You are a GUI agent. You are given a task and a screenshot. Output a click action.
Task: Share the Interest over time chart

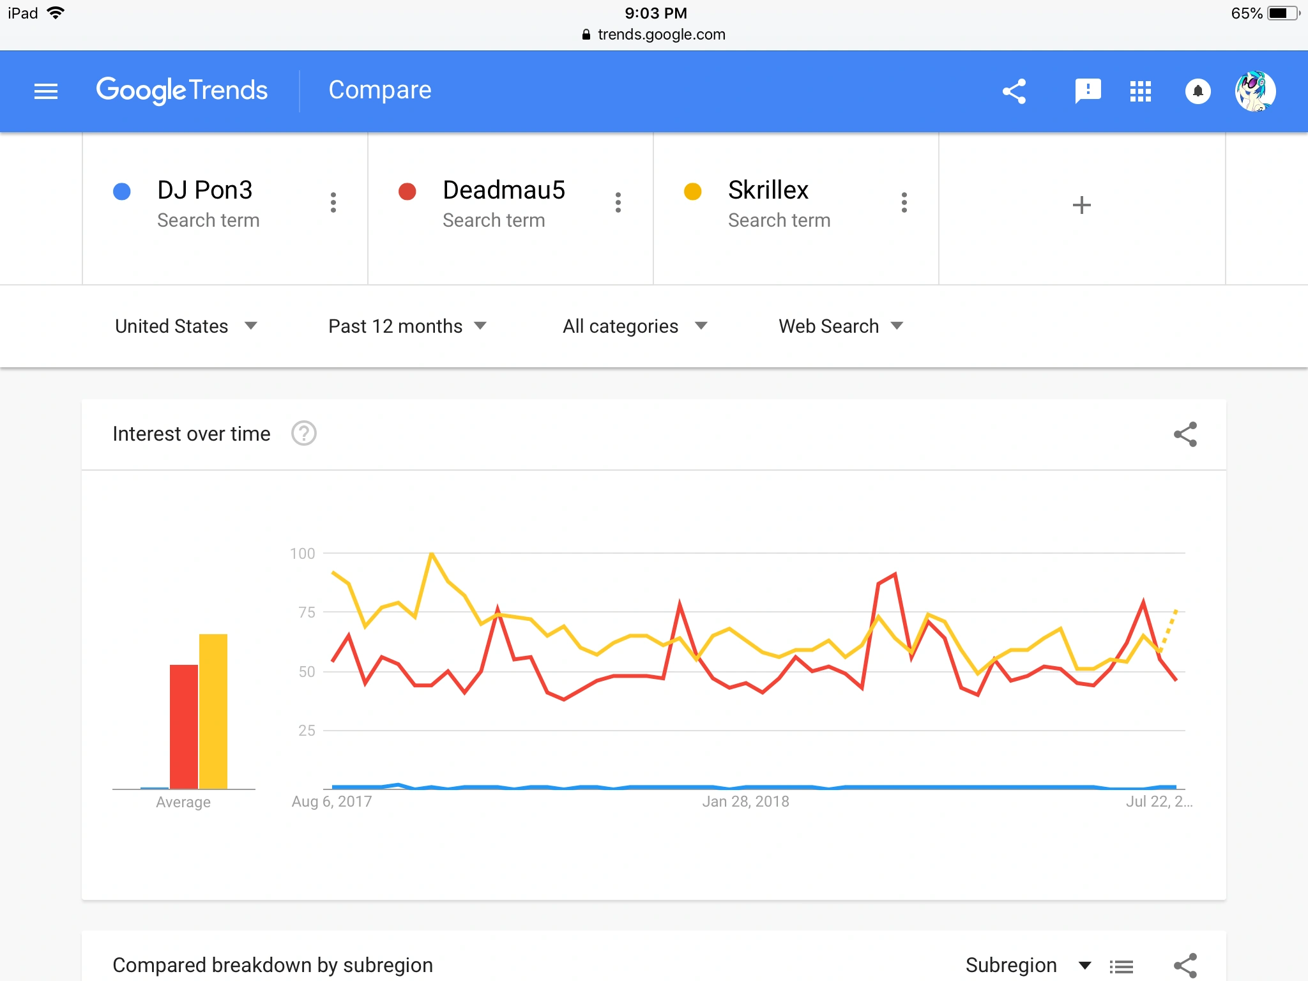[x=1185, y=434]
